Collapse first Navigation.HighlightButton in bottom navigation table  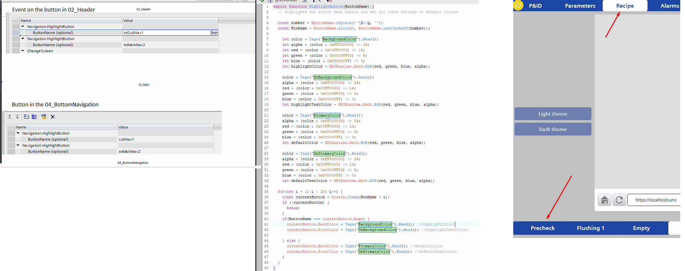point(18,133)
